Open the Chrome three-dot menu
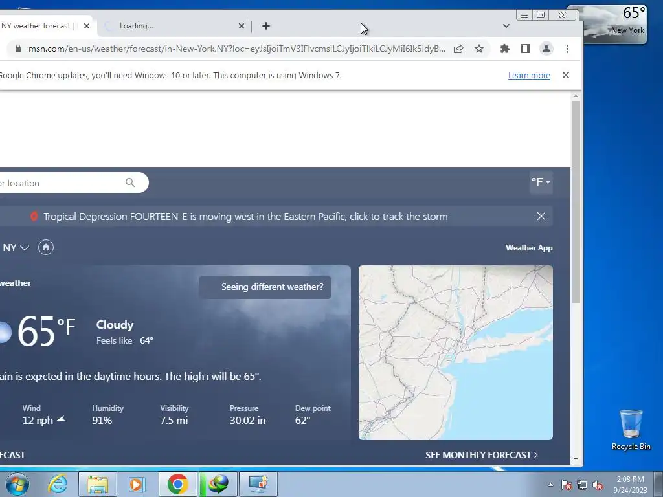 tap(567, 49)
